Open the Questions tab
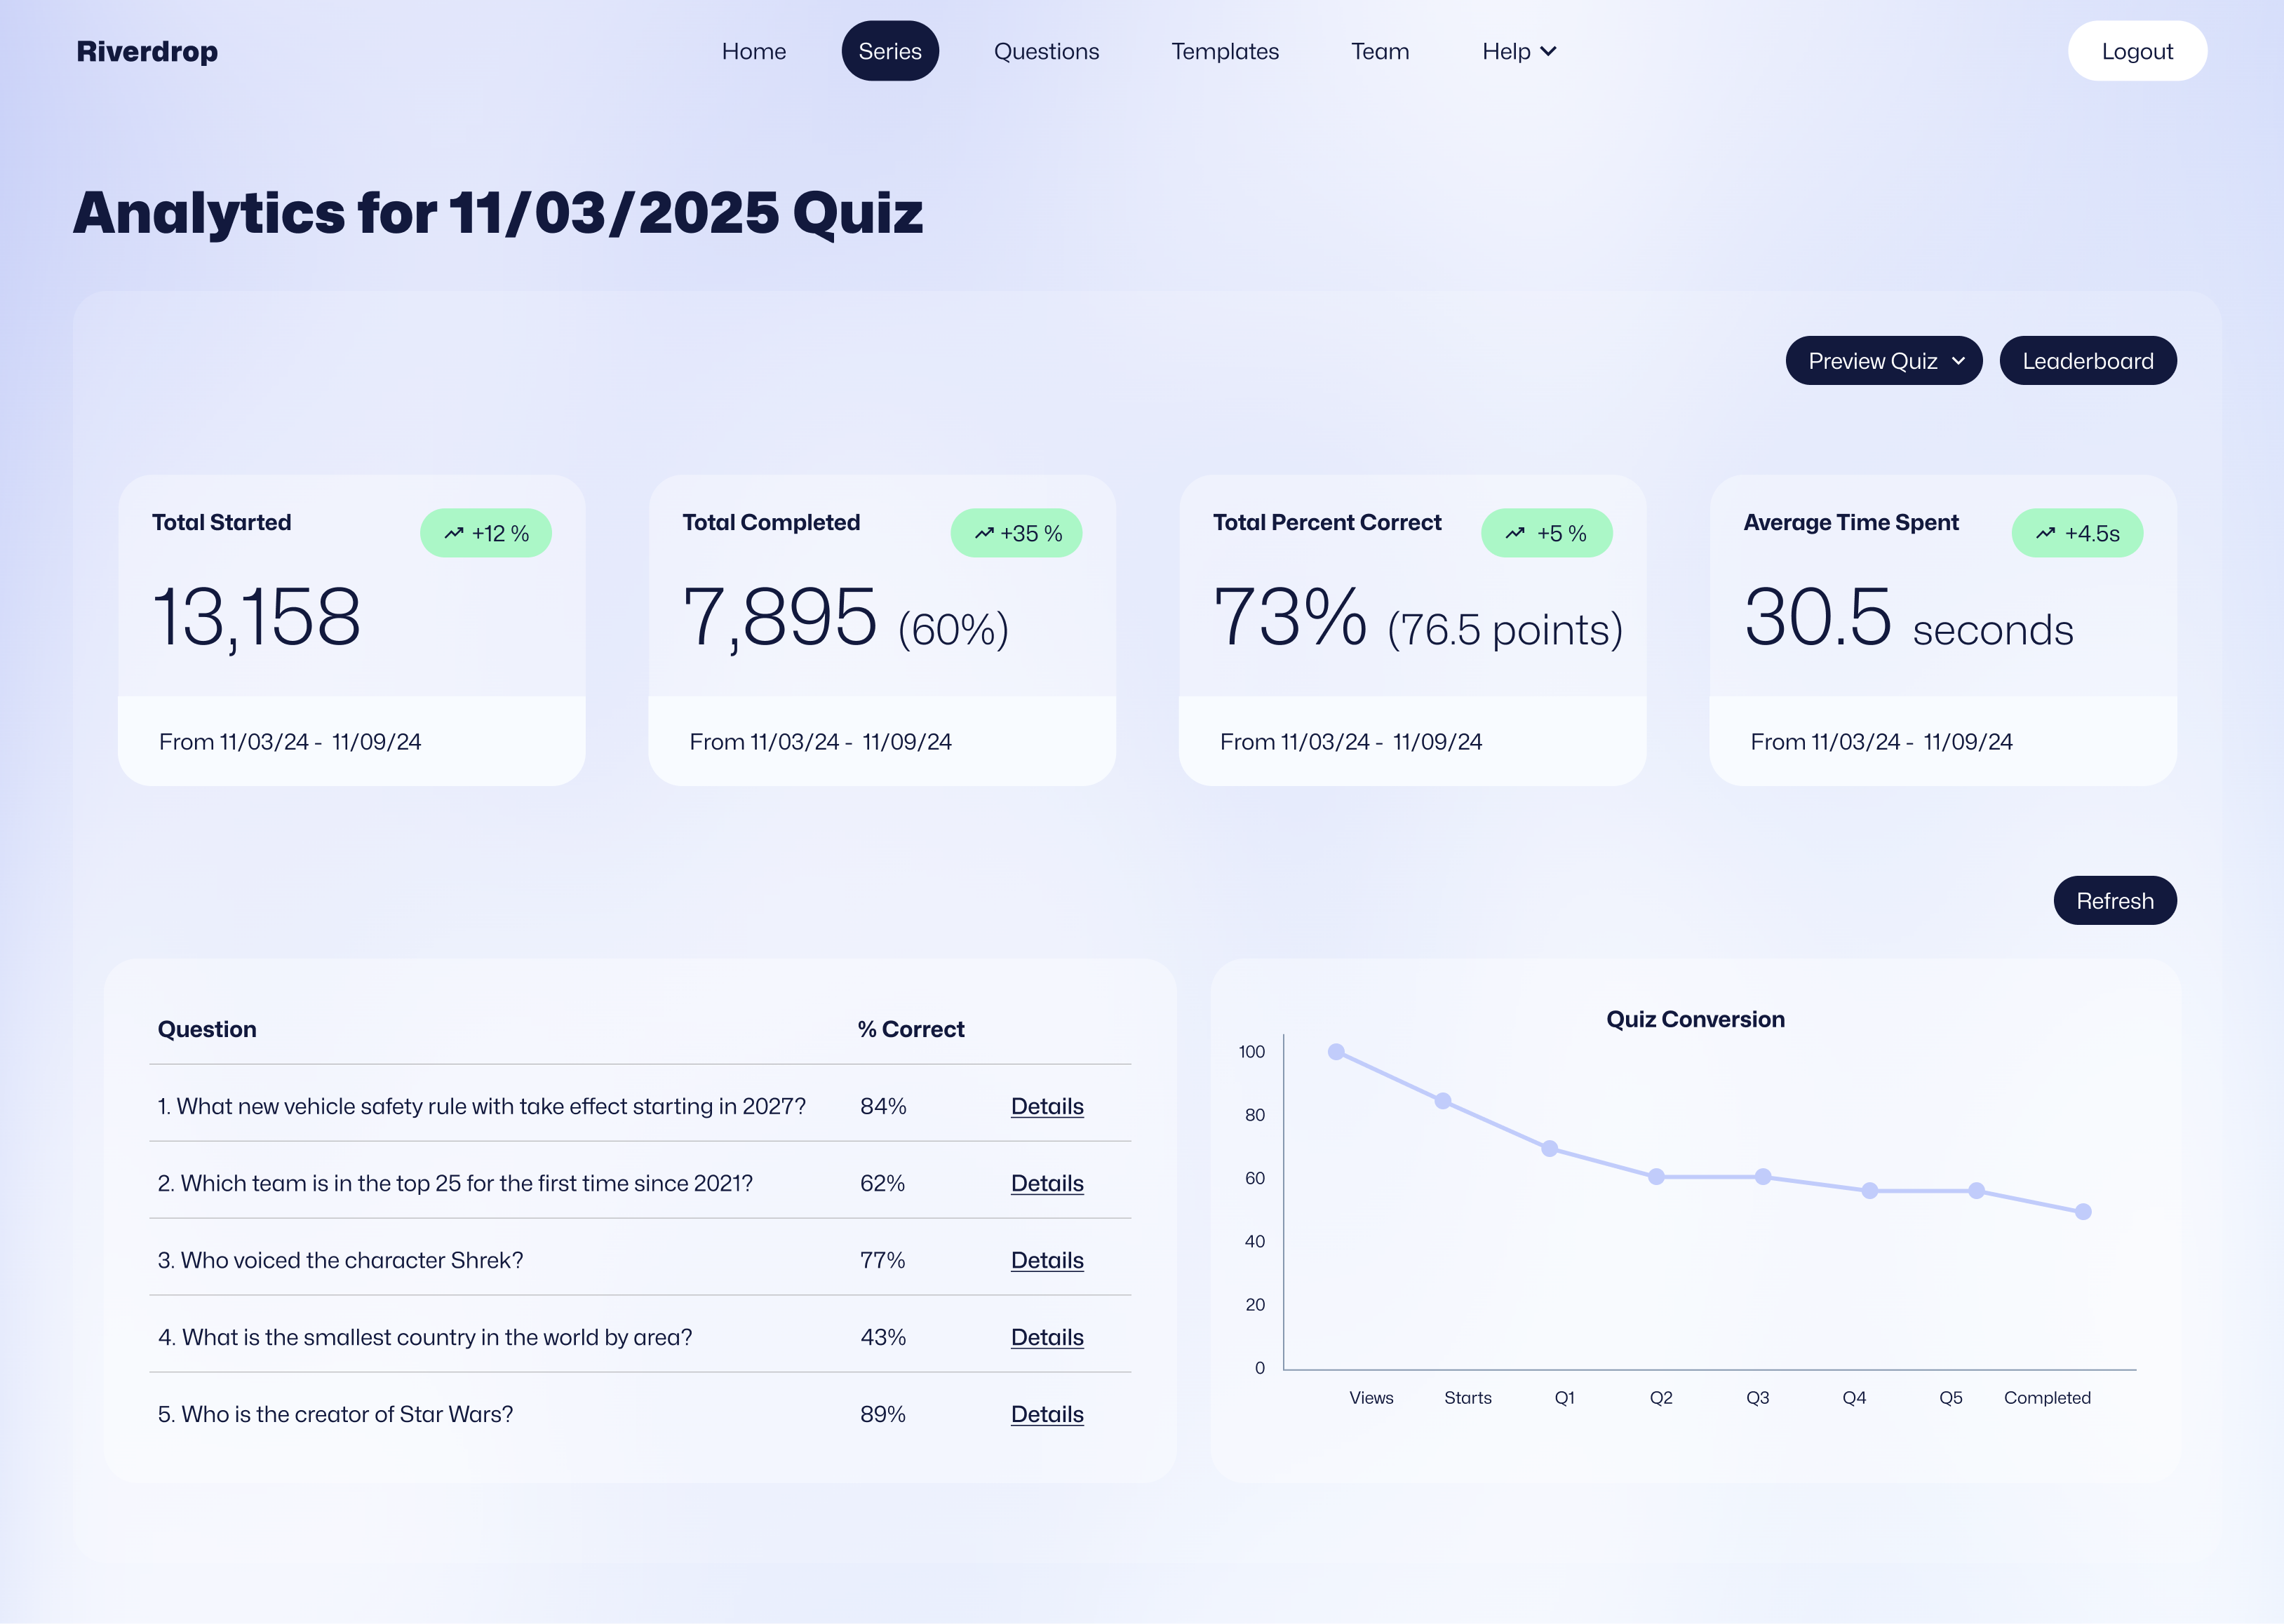The height and width of the screenshot is (1624, 2284). coord(1045,51)
